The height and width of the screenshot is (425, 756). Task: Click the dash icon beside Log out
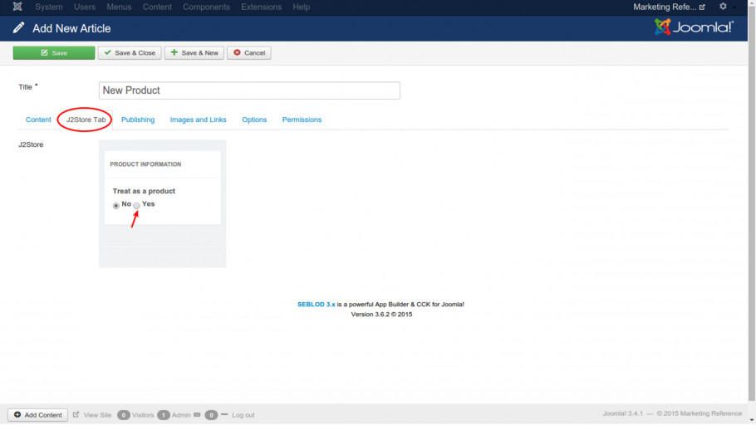[224, 414]
